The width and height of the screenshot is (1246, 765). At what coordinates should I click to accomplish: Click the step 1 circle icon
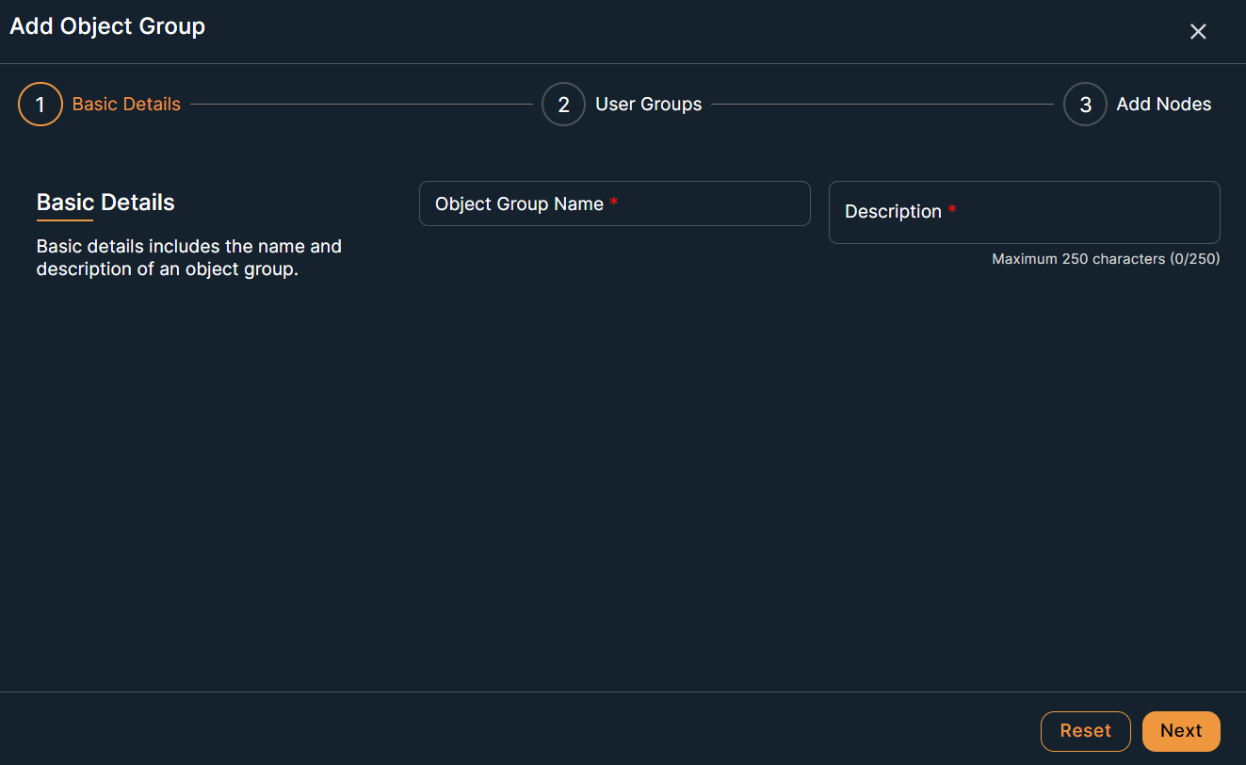coord(40,105)
